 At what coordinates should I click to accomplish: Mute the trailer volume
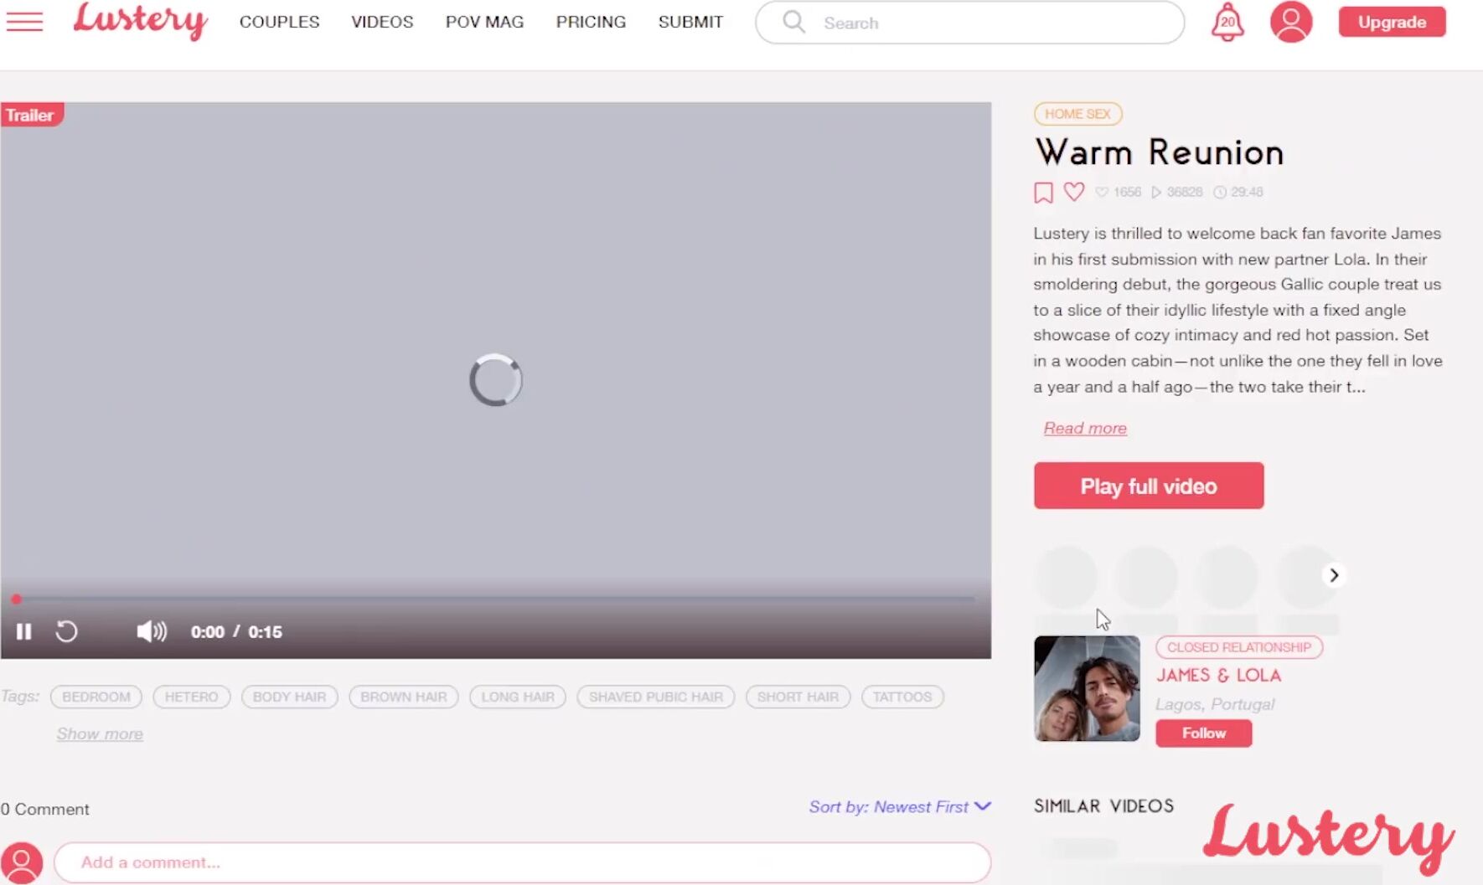[152, 631]
